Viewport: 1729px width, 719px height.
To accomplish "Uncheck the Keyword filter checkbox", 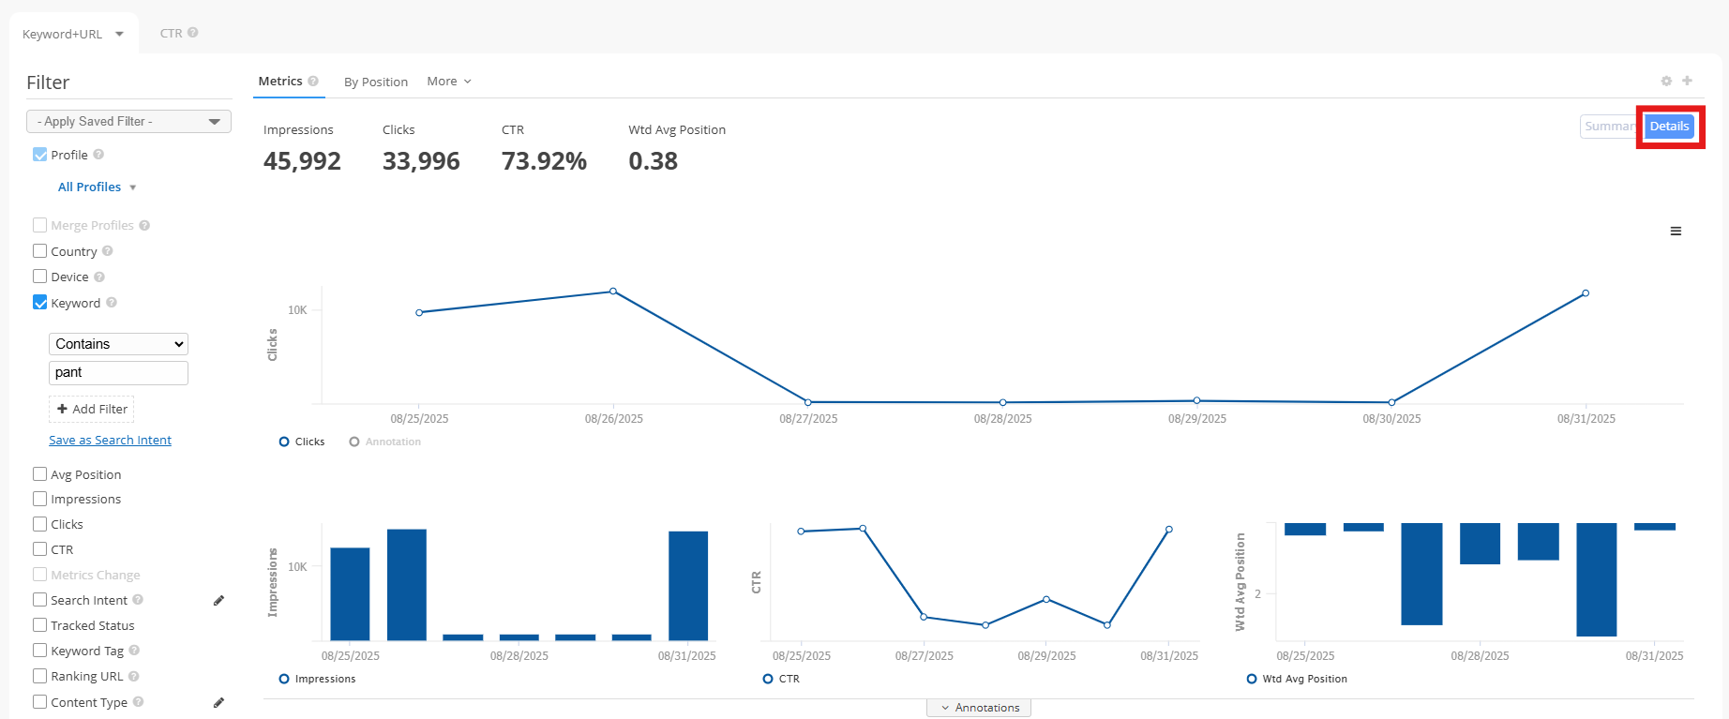I will pyautogui.click(x=40, y=303).
